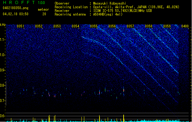192x122 pixels.
Task: Click the date stamp 04.02.18 03:50
Action: 16,14
